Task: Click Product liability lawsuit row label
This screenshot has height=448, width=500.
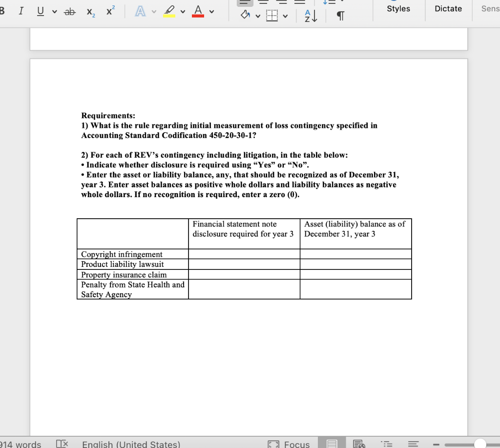Action: point(122,264)
